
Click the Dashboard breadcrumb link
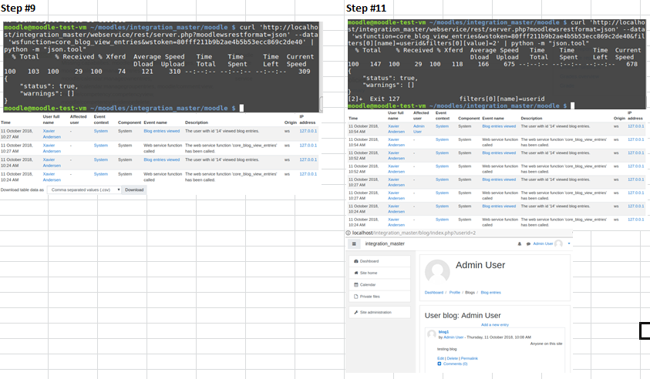433,293
